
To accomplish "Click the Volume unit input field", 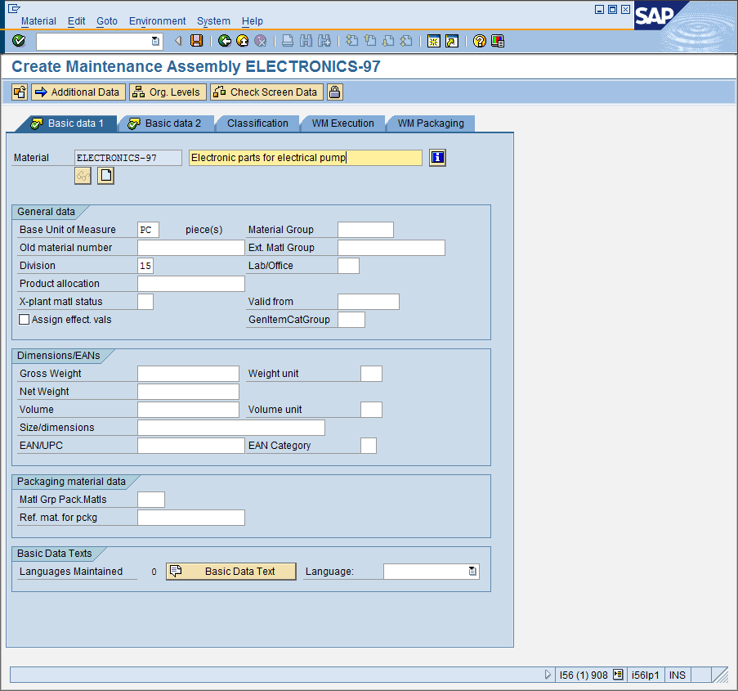I will coord(371,410).
